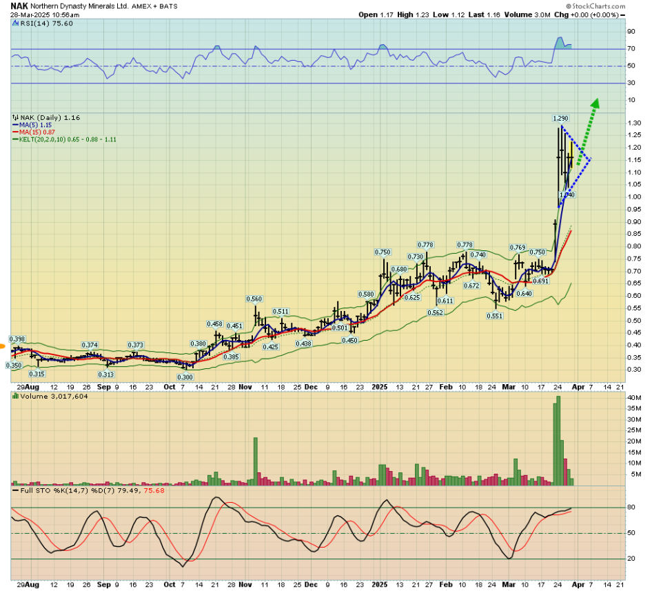Click the 0.611 price label
Image resolution: width=652 pixels, height=591 pixels.
tap(445, 301)
